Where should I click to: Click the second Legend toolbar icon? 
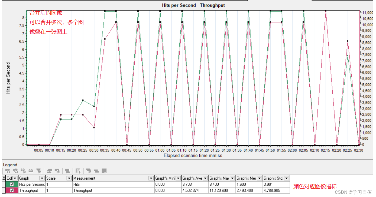(x=15, y=171)
